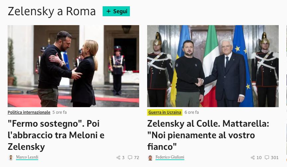Open comments icon beside count 301

click(x=267, y=157)
